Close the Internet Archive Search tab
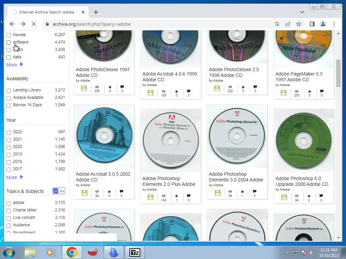The image size is (346, 259). click(x=83, y=12)
